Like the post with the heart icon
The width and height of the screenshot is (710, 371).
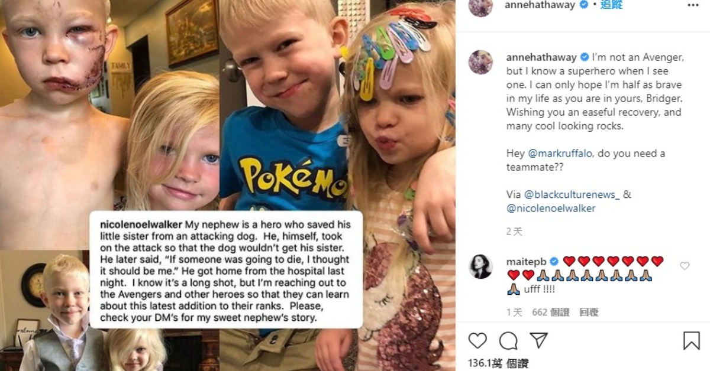click(x=477, y=340)
